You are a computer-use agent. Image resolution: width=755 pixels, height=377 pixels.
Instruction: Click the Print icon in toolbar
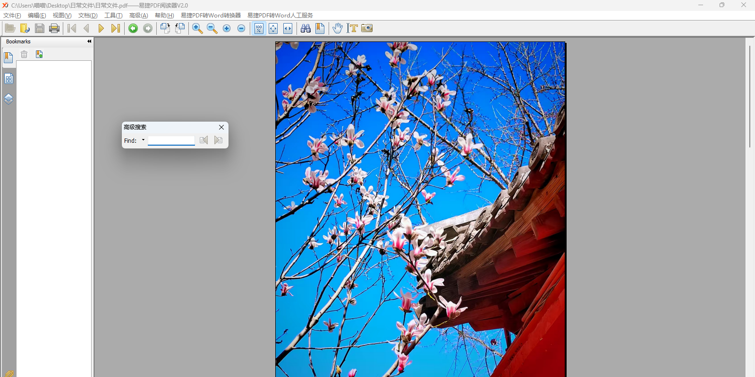54,28
